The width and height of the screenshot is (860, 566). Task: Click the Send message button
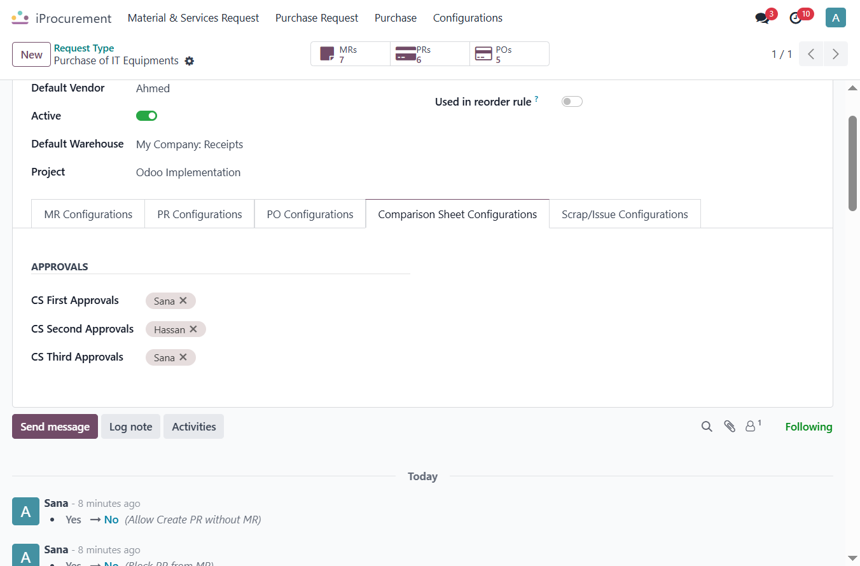(55, 427)
